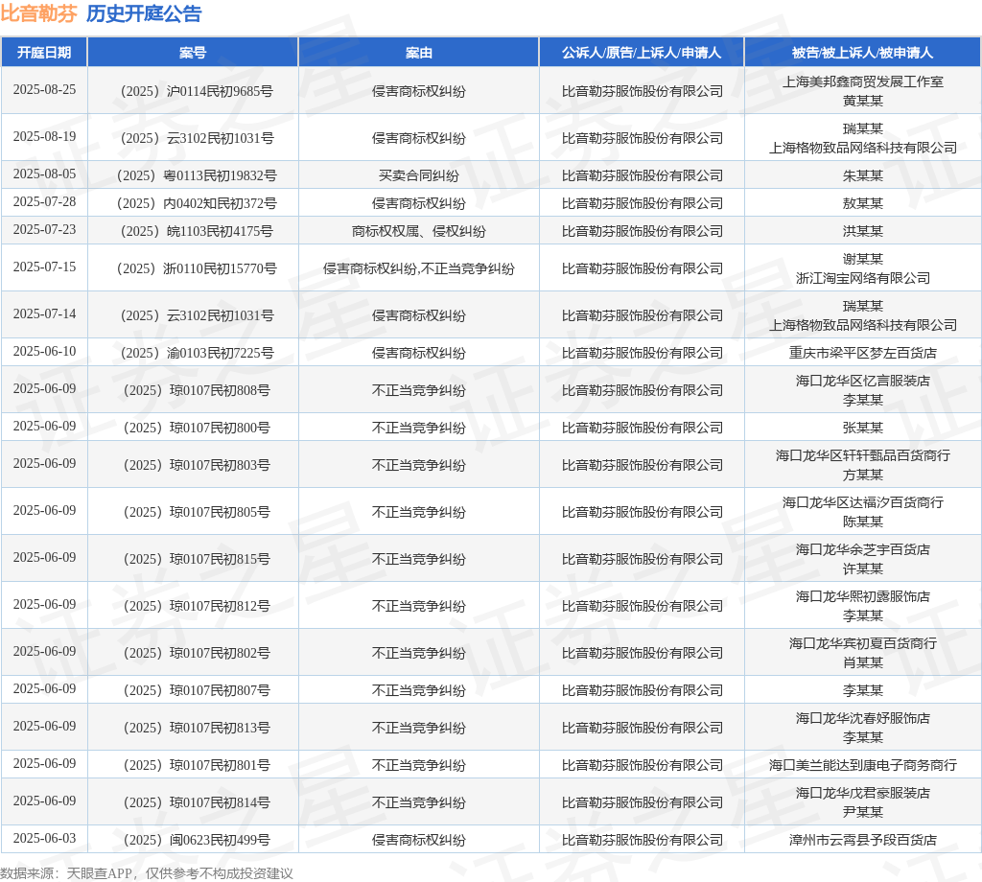Click defendant 海口龙华区达福汐百货商行
The width and height of the screenshot is (982, 882).
[x=862, y=503]
